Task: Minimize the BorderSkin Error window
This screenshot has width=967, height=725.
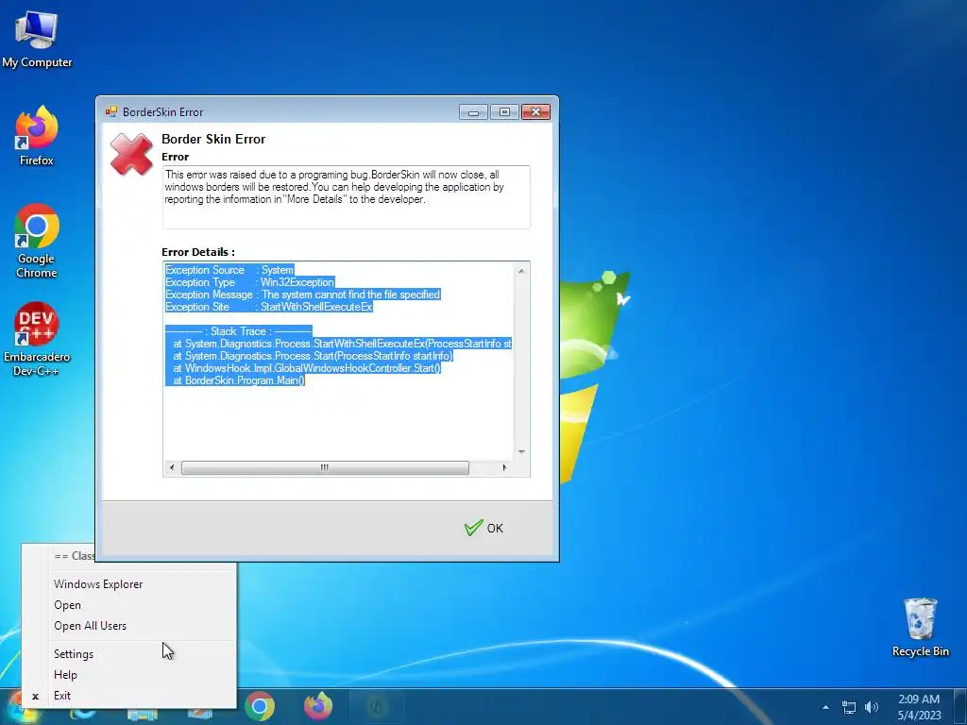Action: pos(474,112)
